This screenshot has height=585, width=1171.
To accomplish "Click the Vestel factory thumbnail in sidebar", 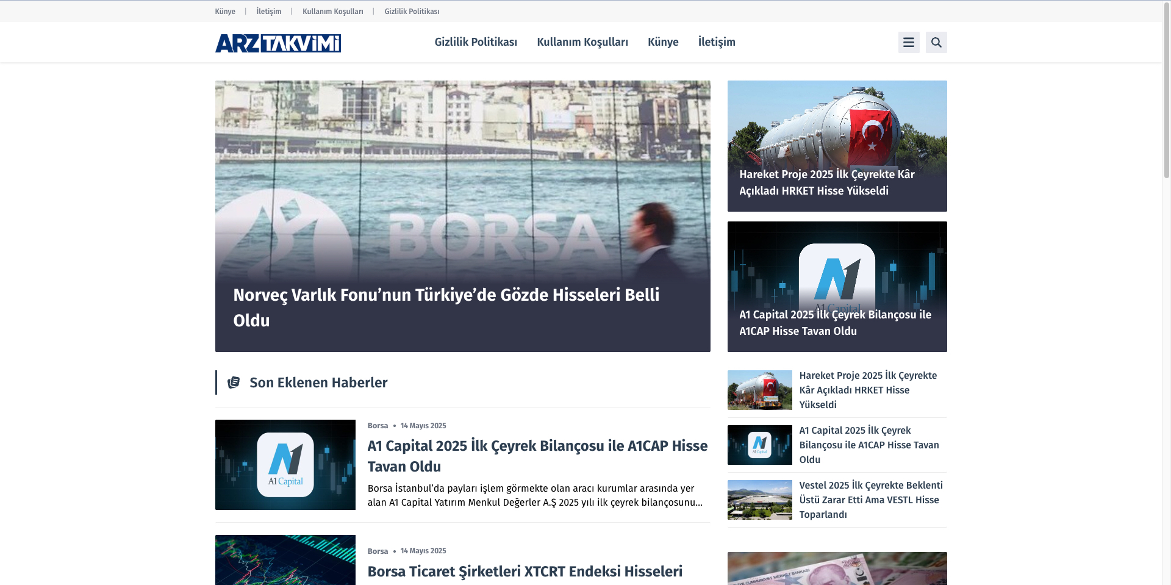I will click(760, 500).
